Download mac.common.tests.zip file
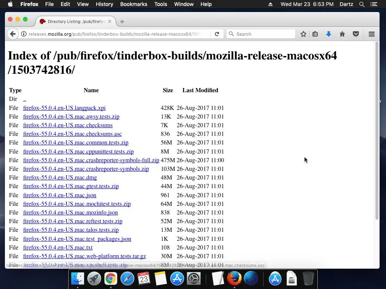 coord(75,143)
